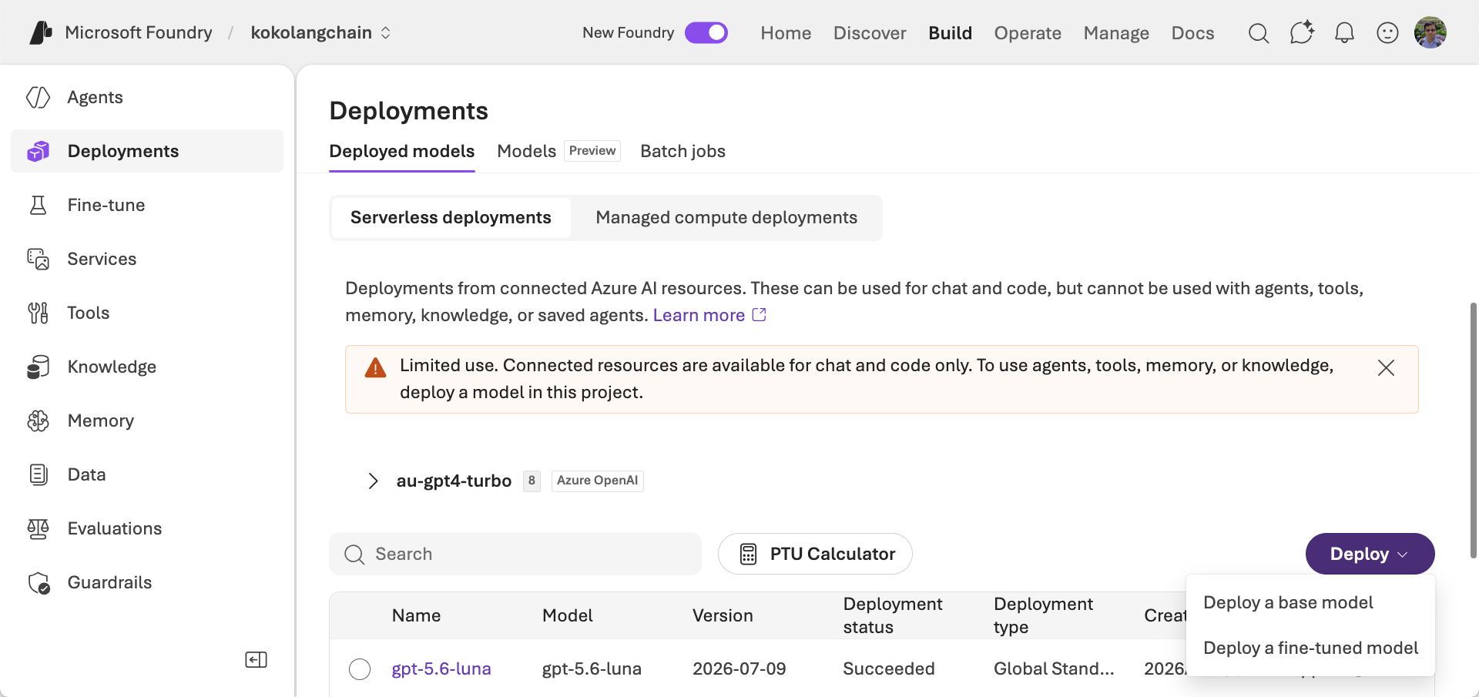Click the Deployment status column header

coord(893,615)
